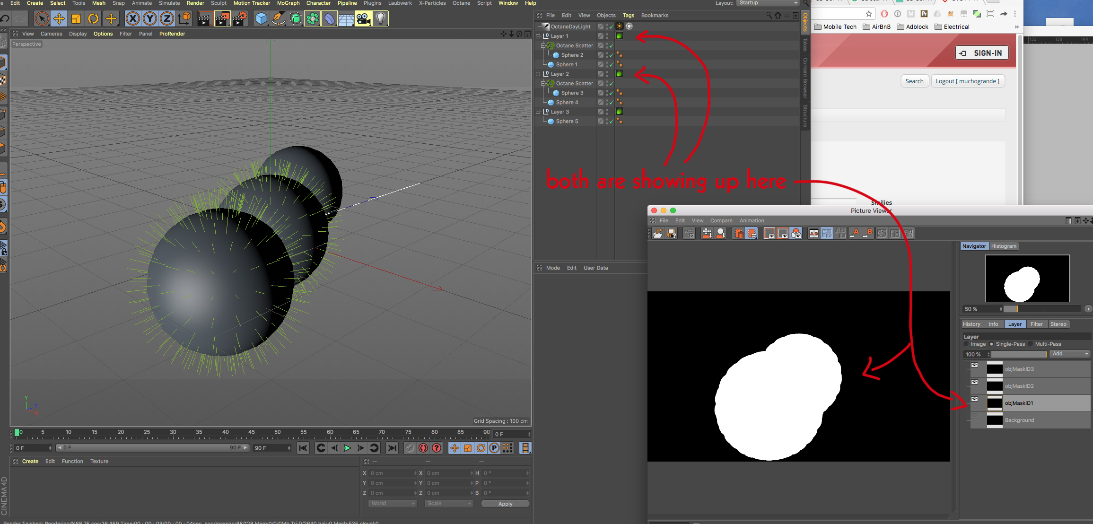Select the Move tool in top toolbar

(x=59, y=19)
